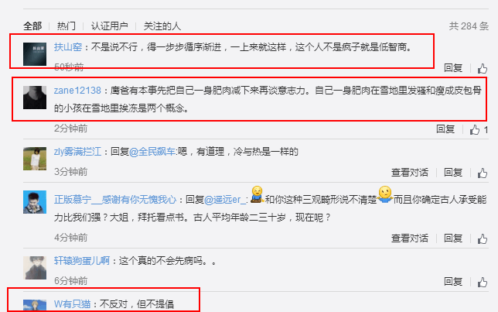The width and height of the screenshot is (498, 312).
Task: Switch to the 热门 comments tab
Action: tap(67, 26)
